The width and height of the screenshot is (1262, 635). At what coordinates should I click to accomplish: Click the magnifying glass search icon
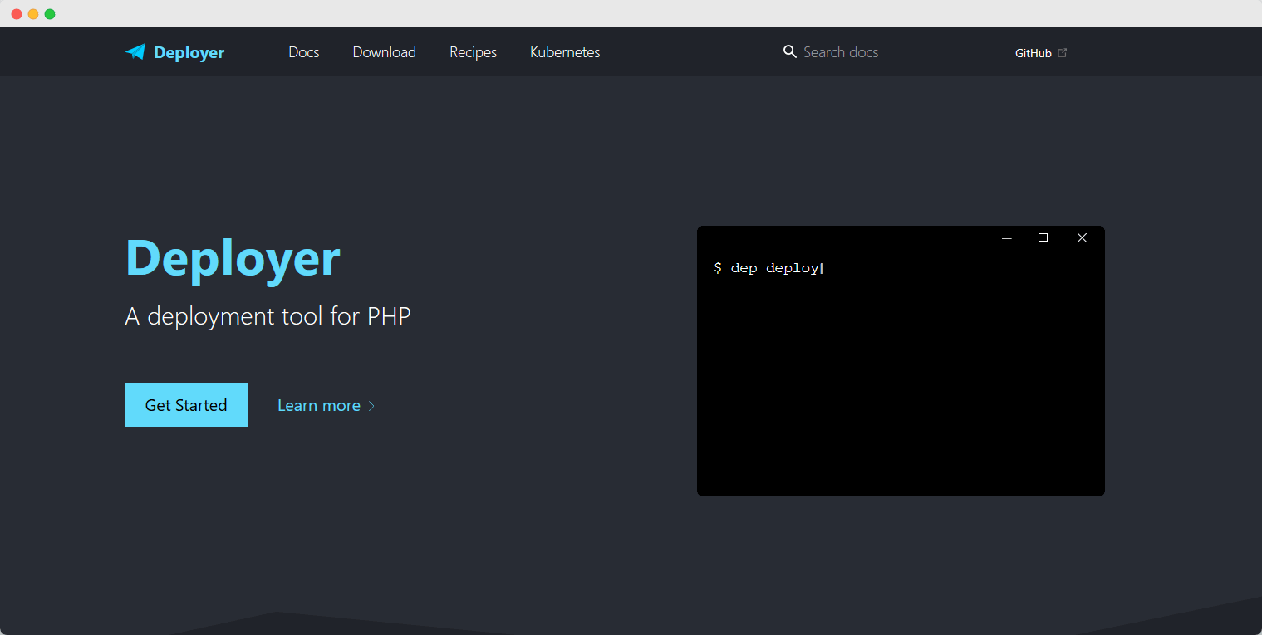tap(790, 52)
